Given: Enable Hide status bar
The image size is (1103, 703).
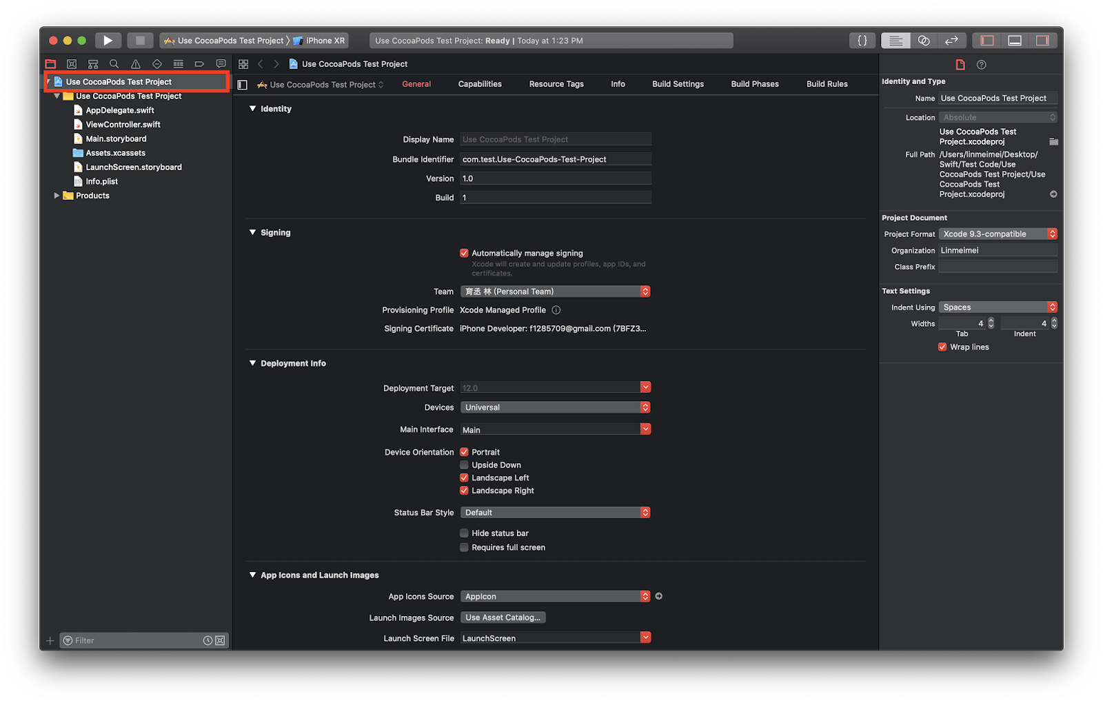Looking at the screenshot, I should (464, 533).
